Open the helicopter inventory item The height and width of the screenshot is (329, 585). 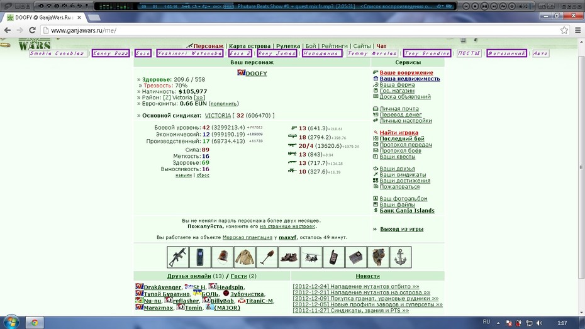[x=311, y=257]
